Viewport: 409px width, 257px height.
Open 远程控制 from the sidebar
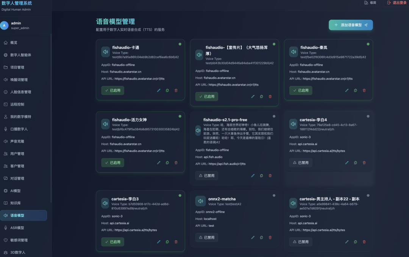pos(23,104)
